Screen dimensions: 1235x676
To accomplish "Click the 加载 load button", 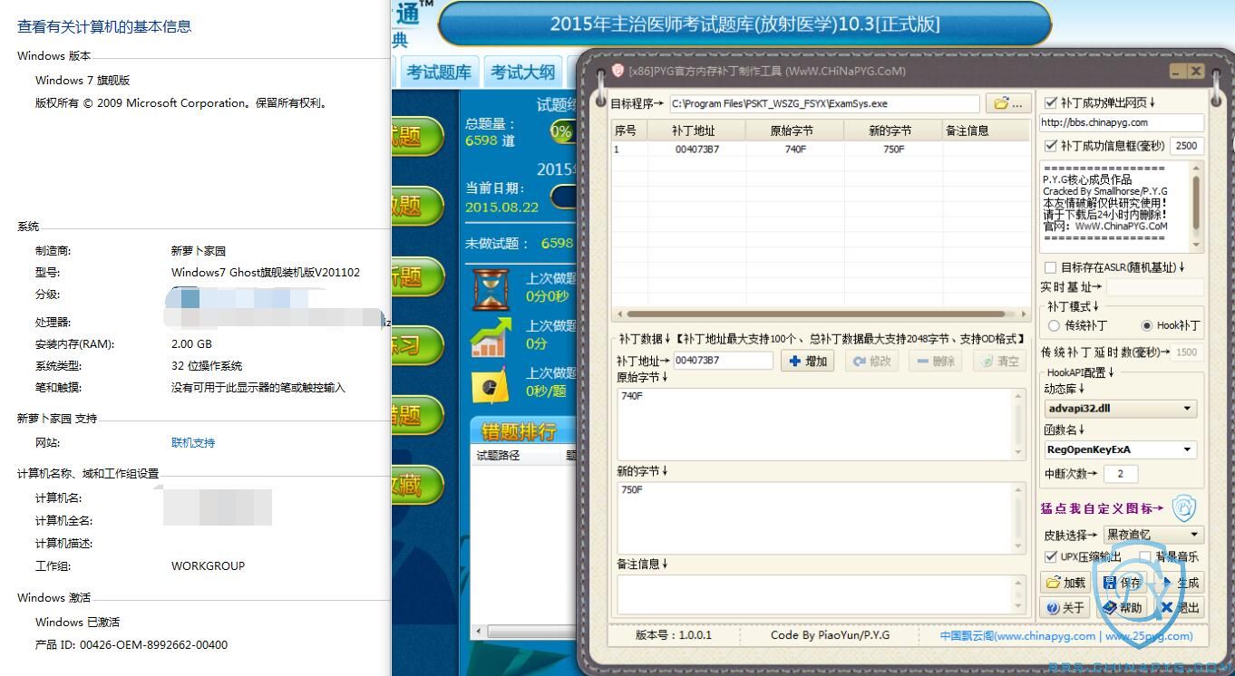I will coord(1065,583).
